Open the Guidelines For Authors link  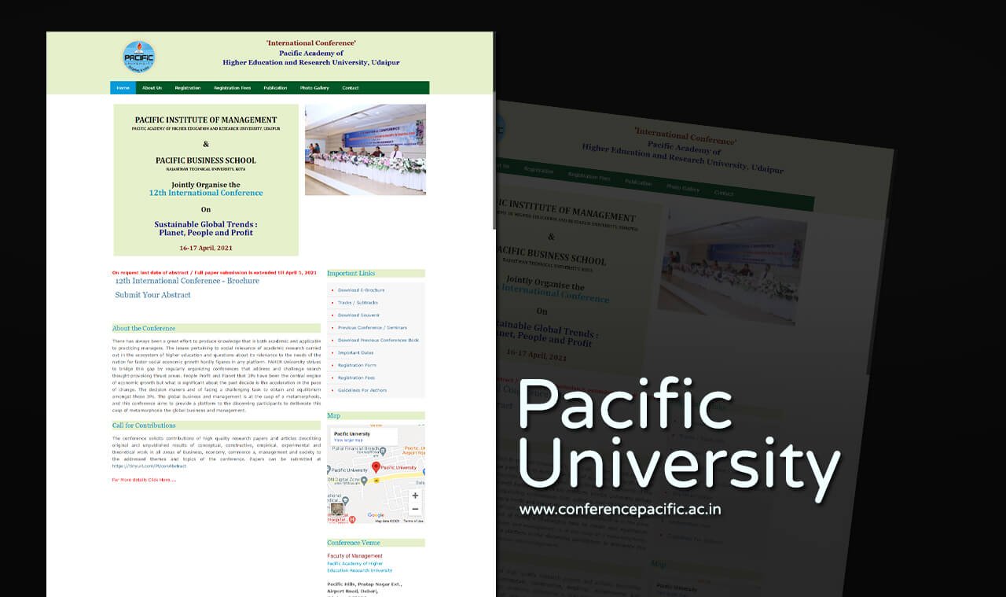pos(362,390)
